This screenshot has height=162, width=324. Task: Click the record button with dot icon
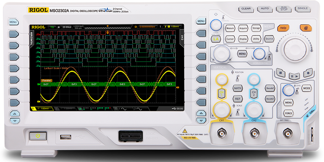tap(308, 73)
